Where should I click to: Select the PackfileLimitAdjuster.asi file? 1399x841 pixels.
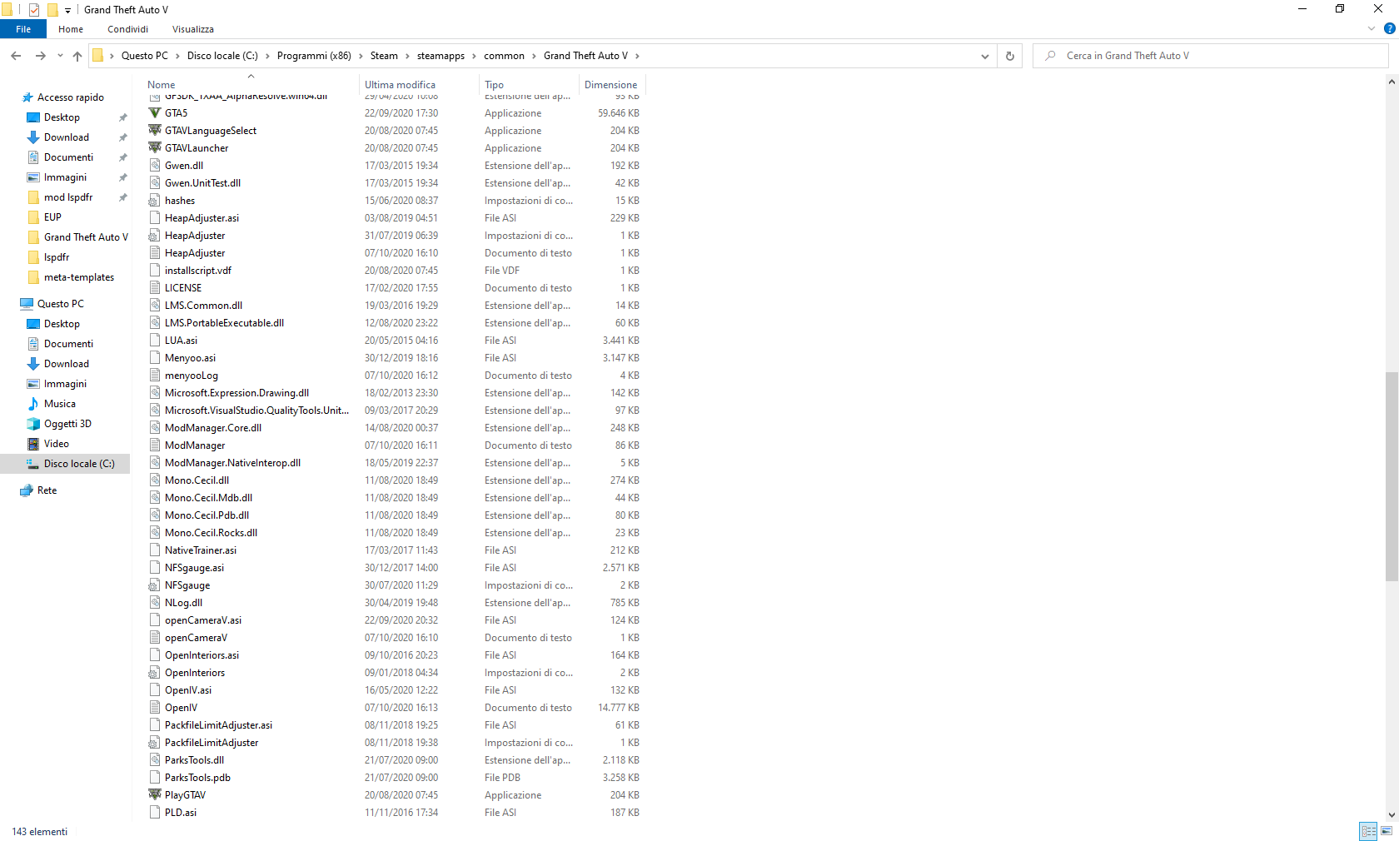[218, 725]
